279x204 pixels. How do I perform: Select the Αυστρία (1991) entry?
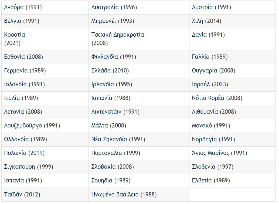click(211, 7)
